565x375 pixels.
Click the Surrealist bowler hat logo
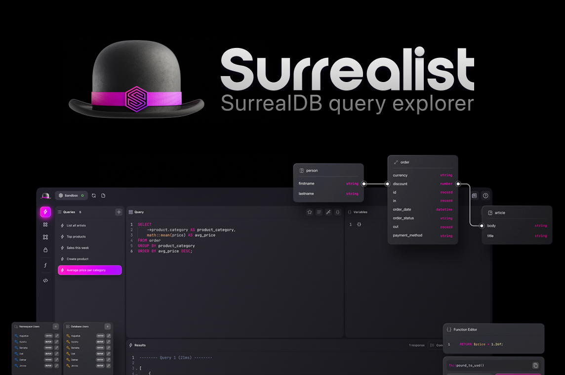point(137,80)
